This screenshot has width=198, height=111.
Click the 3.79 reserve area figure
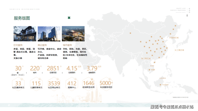[x=92, y=68]
